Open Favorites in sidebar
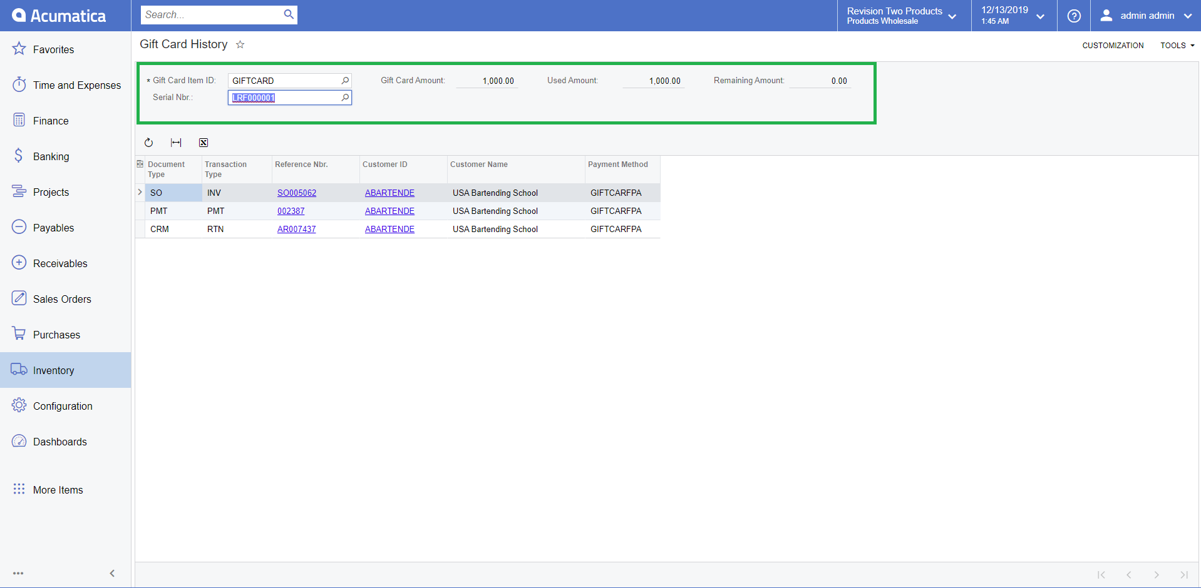1201x588 pixels. pyautogui.click(x=65, y=49)
